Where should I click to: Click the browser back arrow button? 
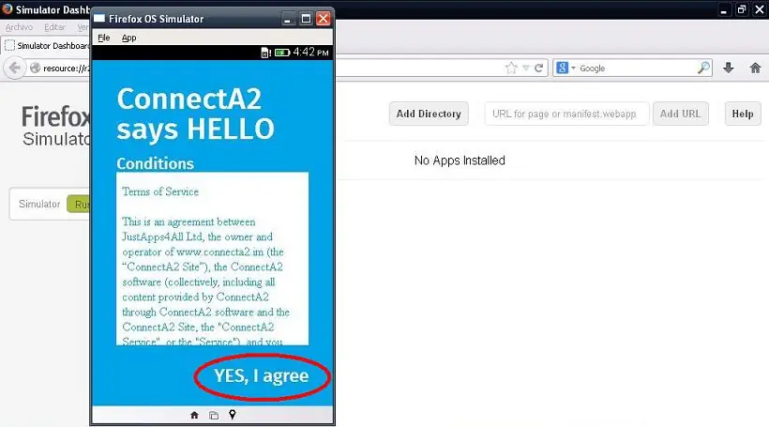click(x=14, y=68)
